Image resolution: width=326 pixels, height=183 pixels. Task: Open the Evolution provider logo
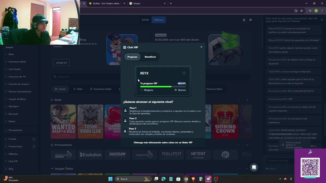[90, 155]
